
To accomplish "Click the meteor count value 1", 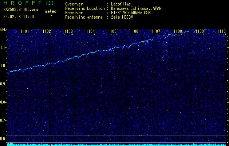I will point(52,17).
